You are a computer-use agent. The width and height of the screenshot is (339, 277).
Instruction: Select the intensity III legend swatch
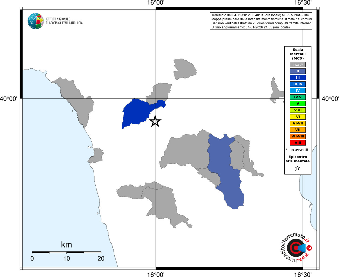click(298, 78)
